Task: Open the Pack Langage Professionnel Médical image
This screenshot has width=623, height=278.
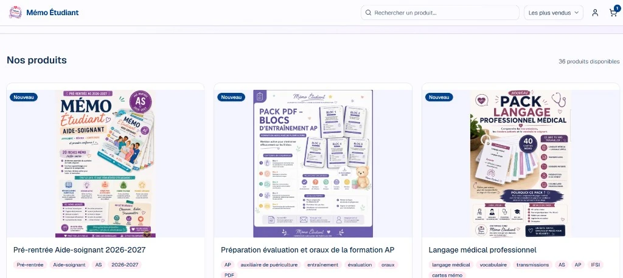Action: 521,164
